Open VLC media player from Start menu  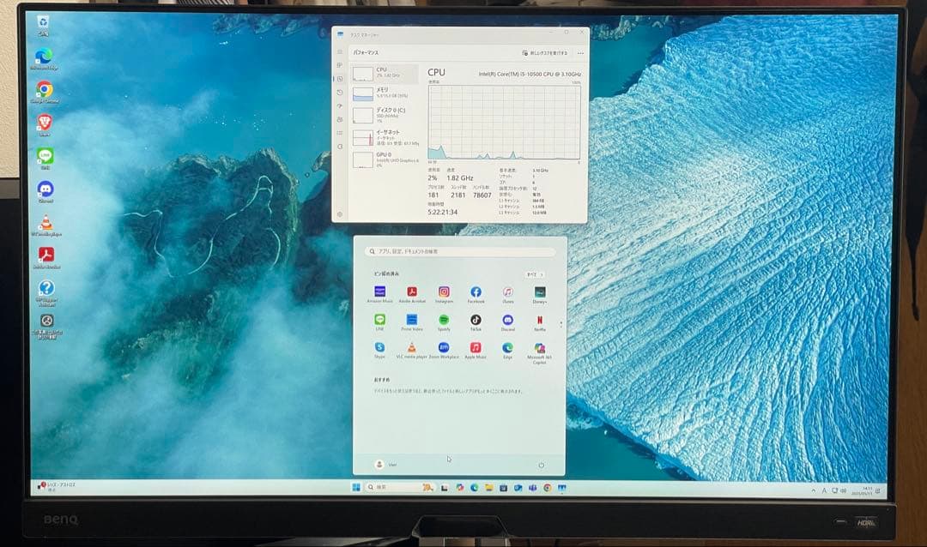(x=412, y=347)
